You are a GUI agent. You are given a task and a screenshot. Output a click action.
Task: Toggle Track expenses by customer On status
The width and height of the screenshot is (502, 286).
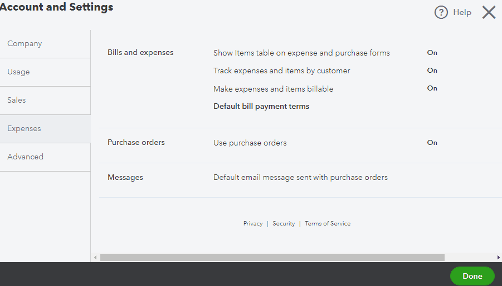(432, 71)
